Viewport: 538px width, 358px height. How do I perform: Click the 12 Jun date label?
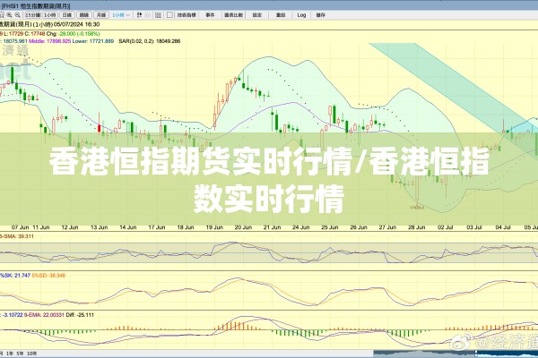click(70, 227)
